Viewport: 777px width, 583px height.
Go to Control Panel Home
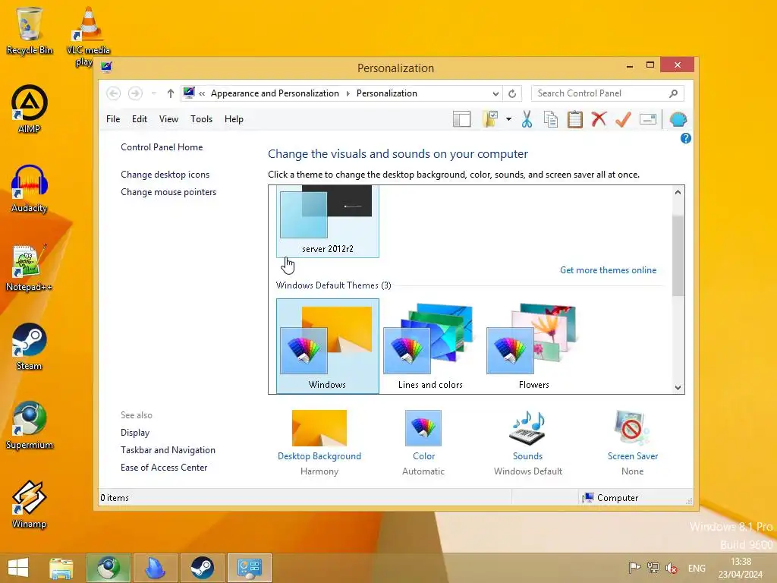point(162,147)
